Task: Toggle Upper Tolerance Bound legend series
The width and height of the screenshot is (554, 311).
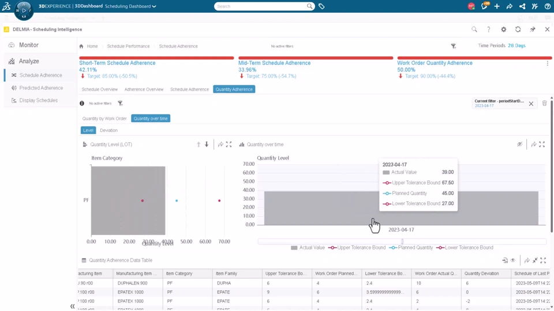Action: [x=357, y=248]
